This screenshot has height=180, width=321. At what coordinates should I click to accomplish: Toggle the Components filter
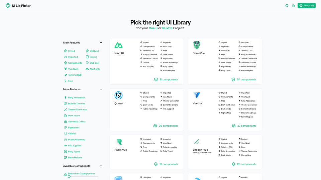(x=73, y=63)
